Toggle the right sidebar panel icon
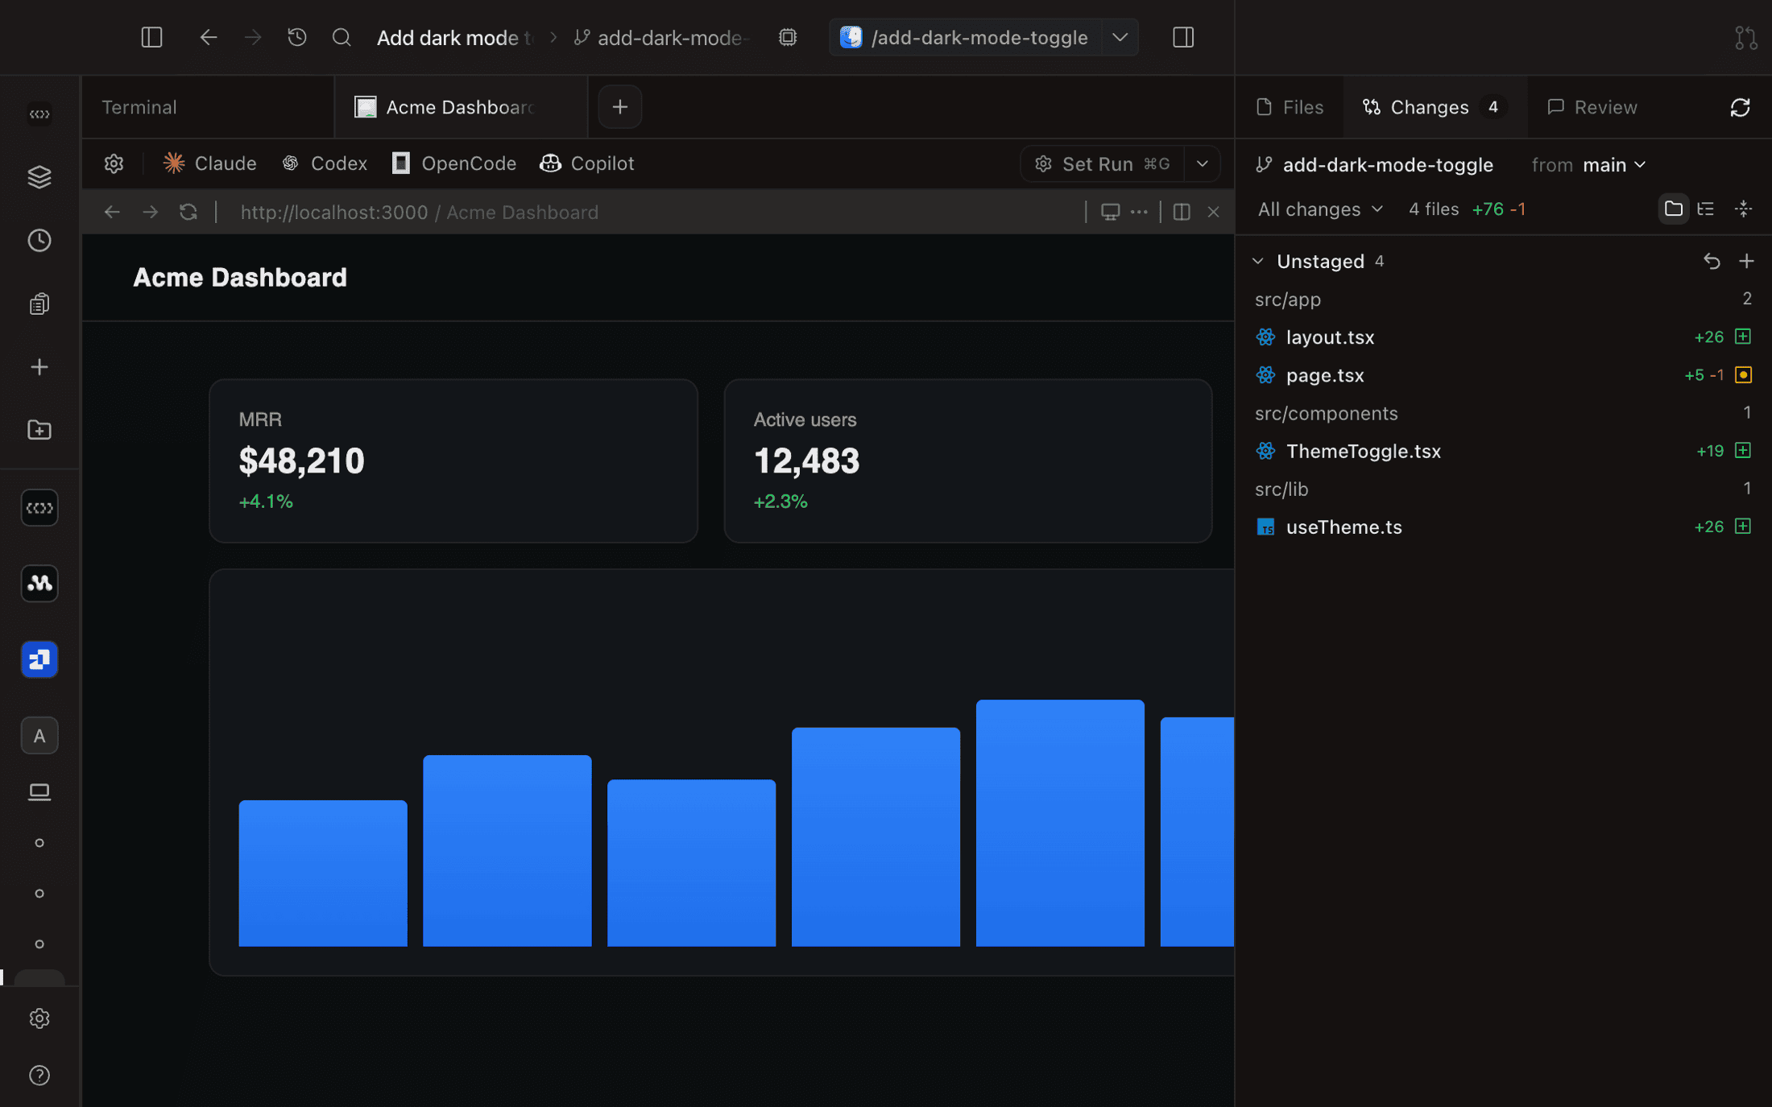 point(1183,37)
